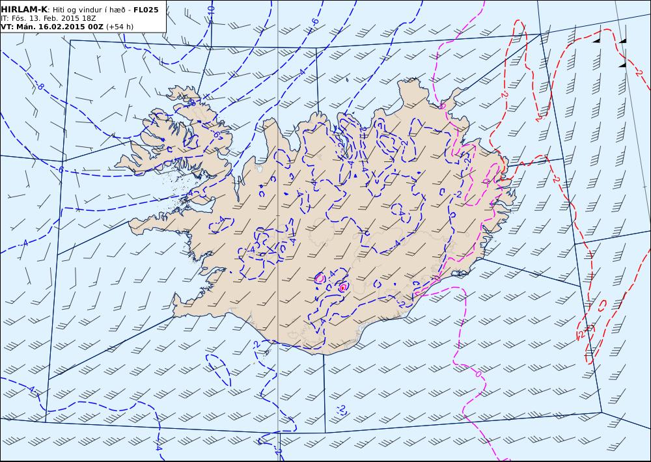The height and width of the screenshot is (462, 651).
Task: Click the FL025 flight level label
Action: click(x=146, y=10)
